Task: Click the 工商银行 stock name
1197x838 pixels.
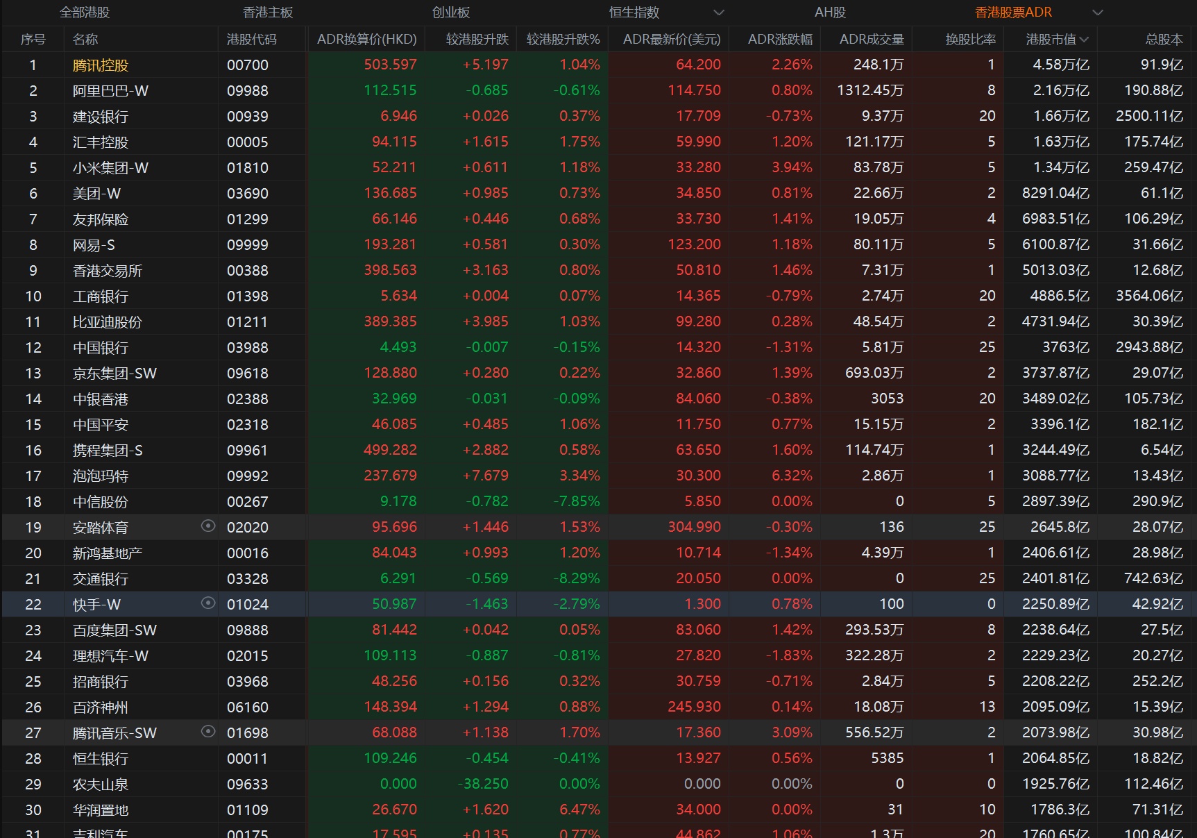Action: pyautogui.click(x=101, y=296)
